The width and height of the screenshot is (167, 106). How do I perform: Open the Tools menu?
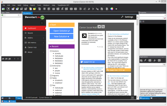click(x=39, y=5)
